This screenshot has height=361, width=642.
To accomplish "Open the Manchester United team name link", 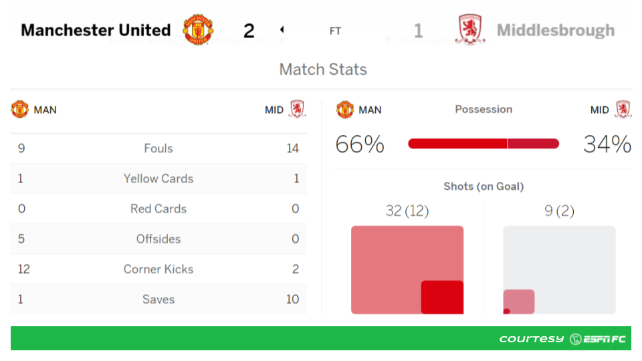I will click(96, 30).
